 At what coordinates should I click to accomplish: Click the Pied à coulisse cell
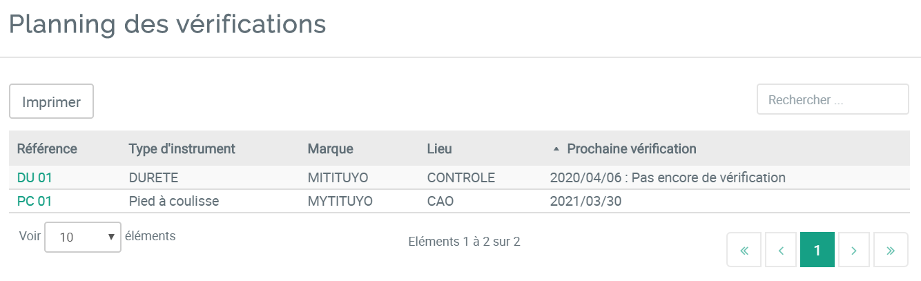175,201
